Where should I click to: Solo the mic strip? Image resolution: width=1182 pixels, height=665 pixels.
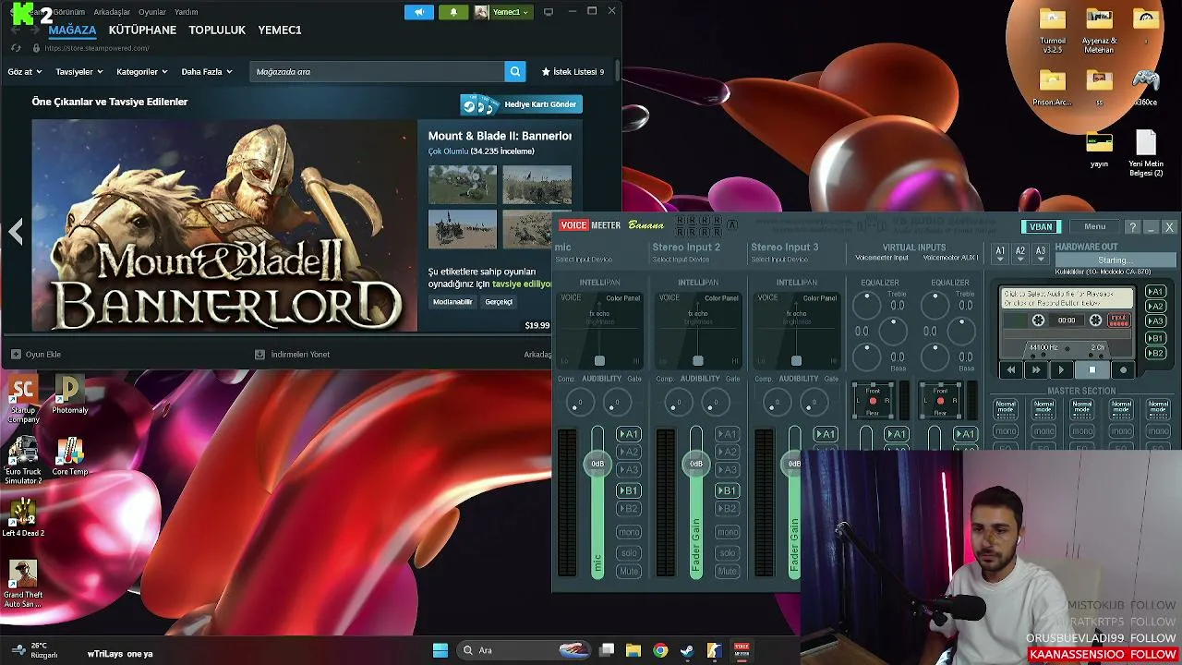(x=629, y=552)
